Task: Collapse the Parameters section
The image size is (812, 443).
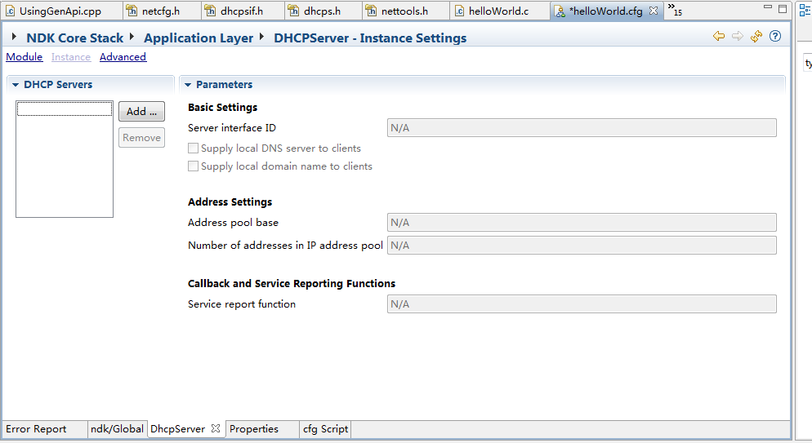Action: pos(188,85)
